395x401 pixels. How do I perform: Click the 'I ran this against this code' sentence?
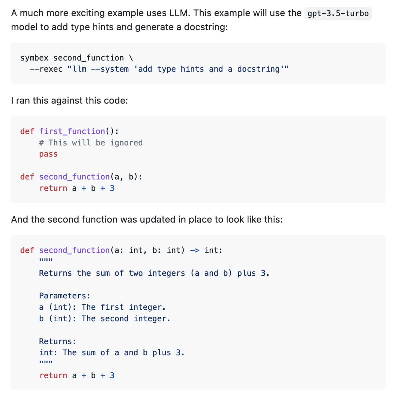69,100
